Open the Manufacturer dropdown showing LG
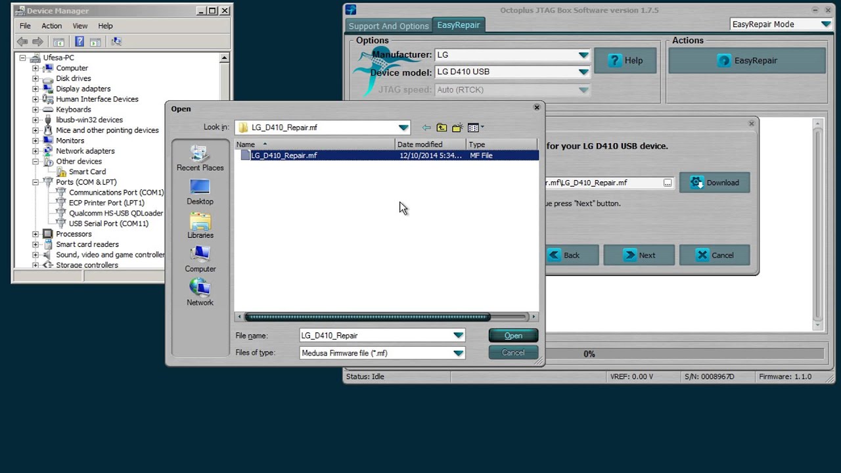This screenshot has height=473, width=841. click(512, 55)
